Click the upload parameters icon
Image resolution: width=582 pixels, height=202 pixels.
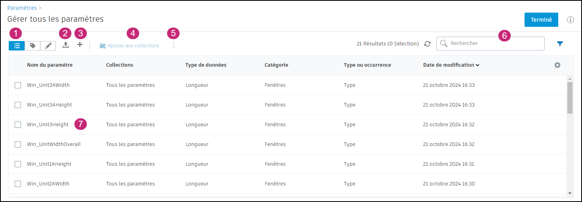pos(66,45)
